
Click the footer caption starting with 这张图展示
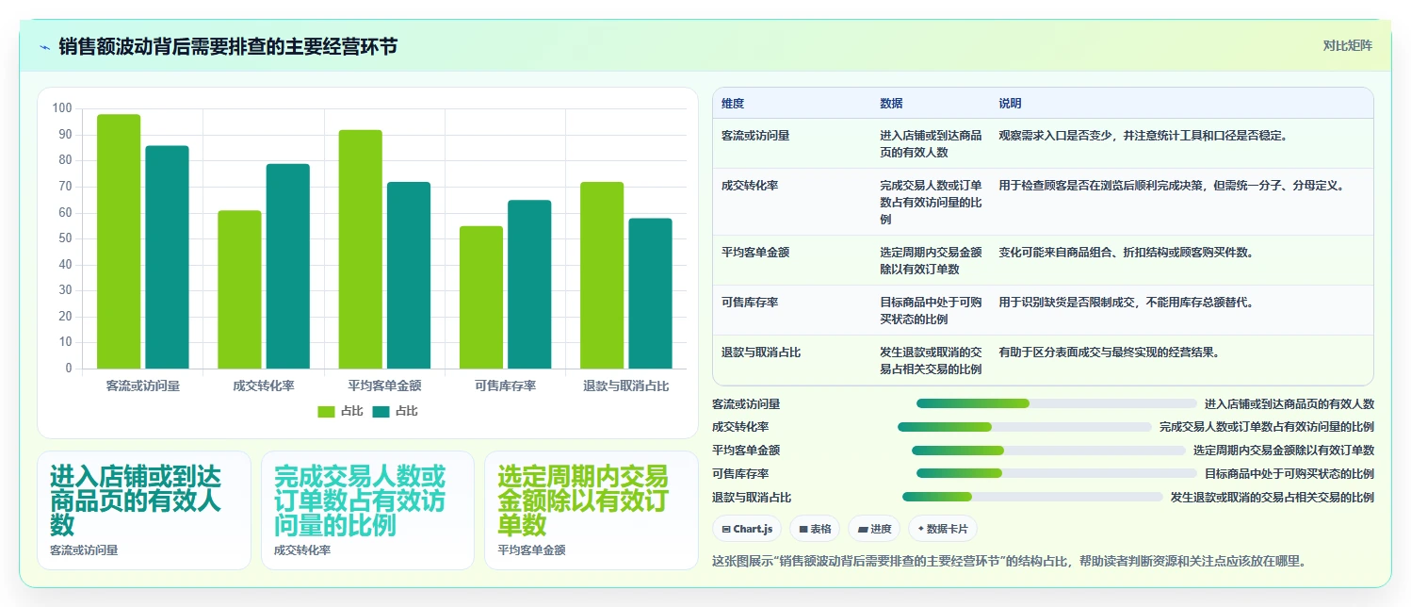click(x=1009, y=561)
